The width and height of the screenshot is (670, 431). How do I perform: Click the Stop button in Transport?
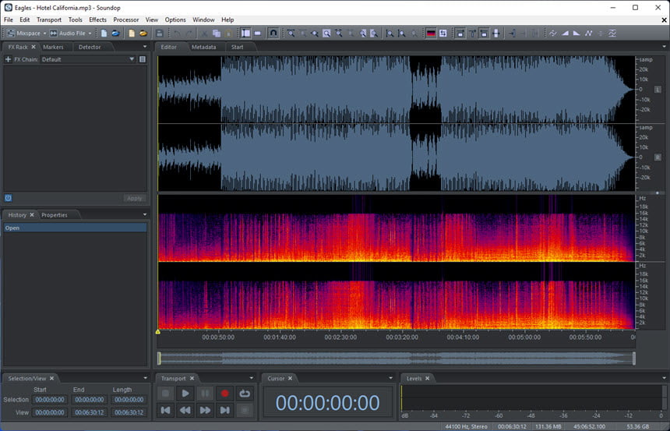coord(165,394)
